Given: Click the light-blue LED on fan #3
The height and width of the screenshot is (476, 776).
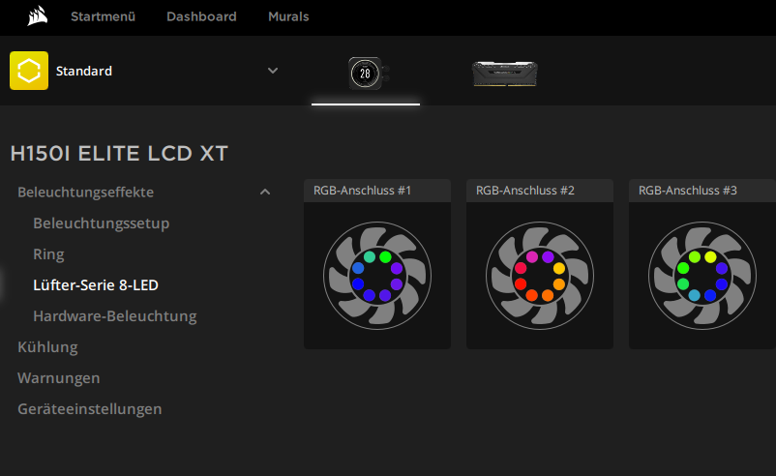Looking at the screenshot, I should pos(695,295).
